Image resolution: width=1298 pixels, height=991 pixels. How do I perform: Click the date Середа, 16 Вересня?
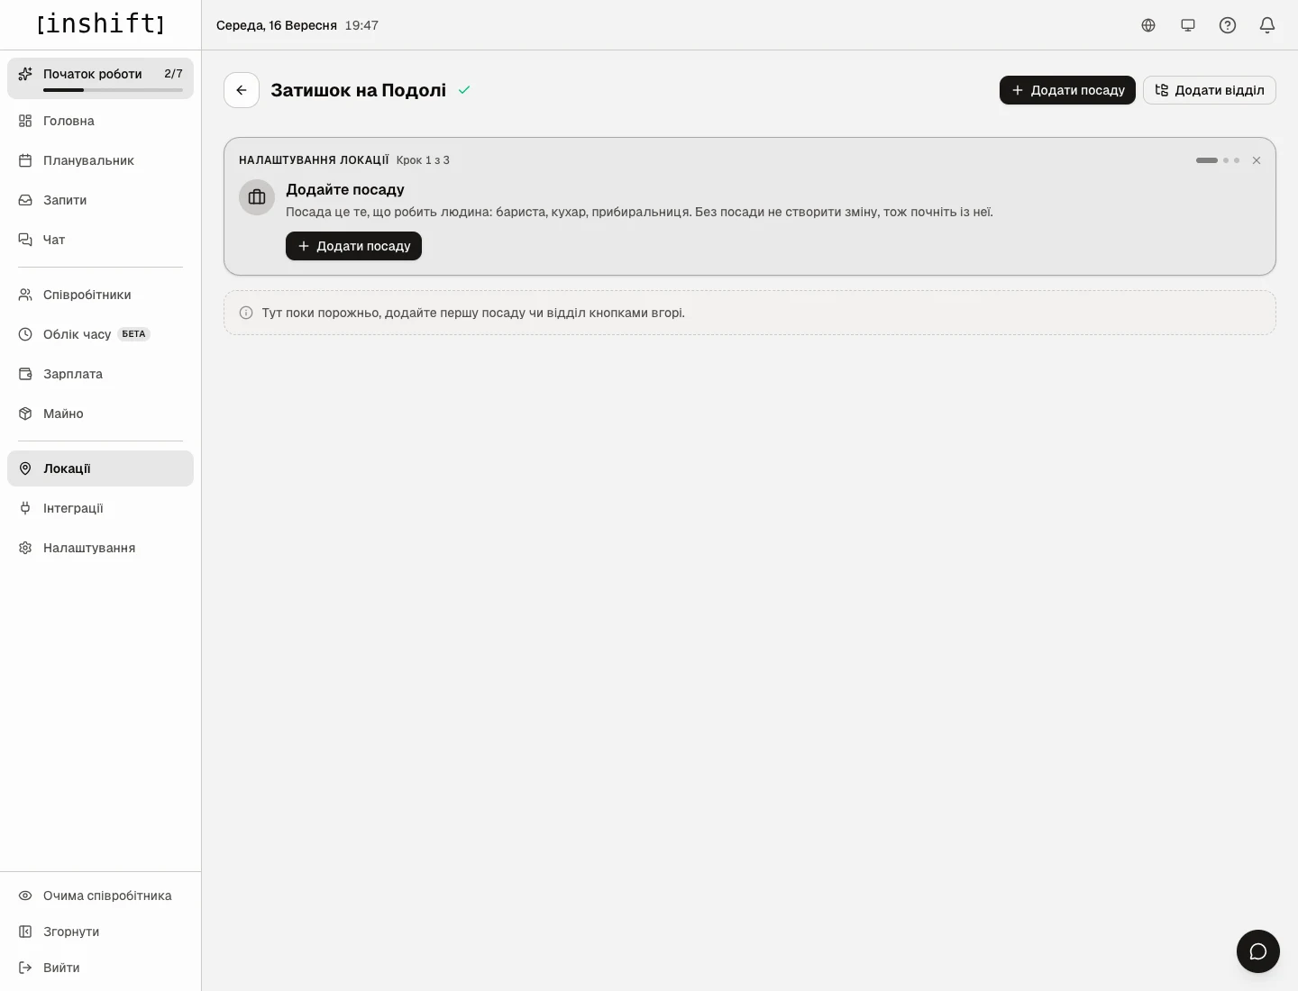277,25
